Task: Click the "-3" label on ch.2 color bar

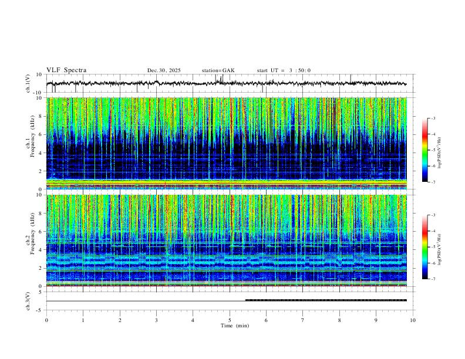Action: (433, 215)
